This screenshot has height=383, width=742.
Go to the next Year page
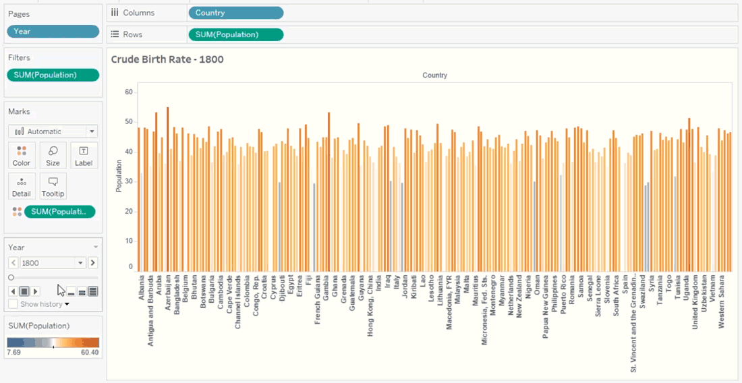point(93,263)
